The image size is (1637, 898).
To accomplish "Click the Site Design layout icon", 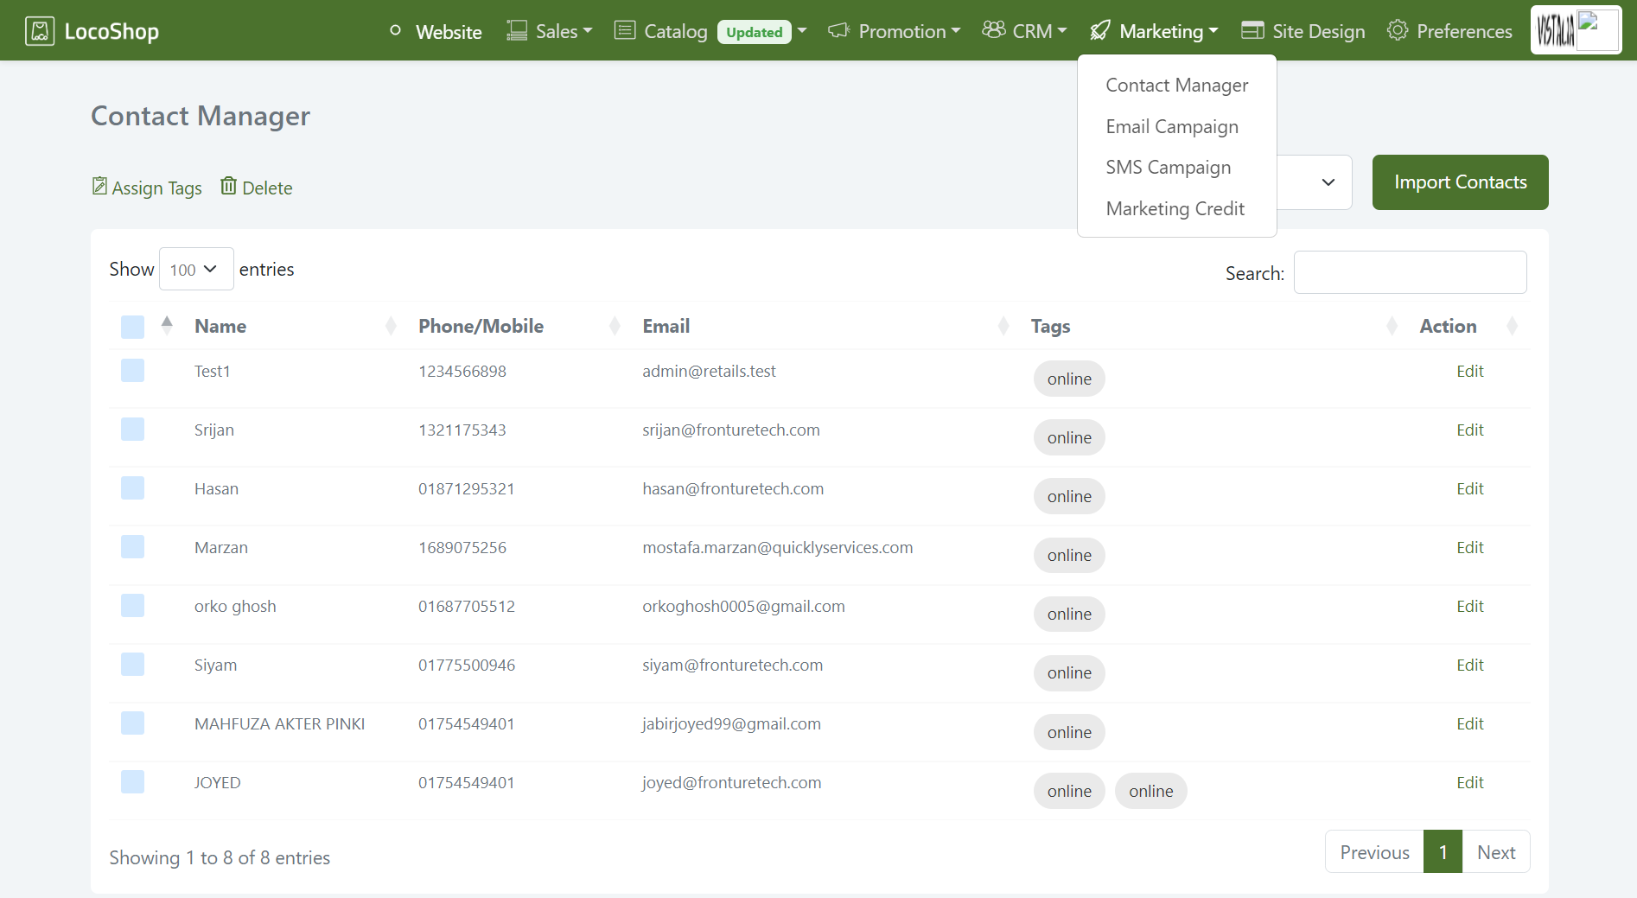I will tap(1252, 31).
